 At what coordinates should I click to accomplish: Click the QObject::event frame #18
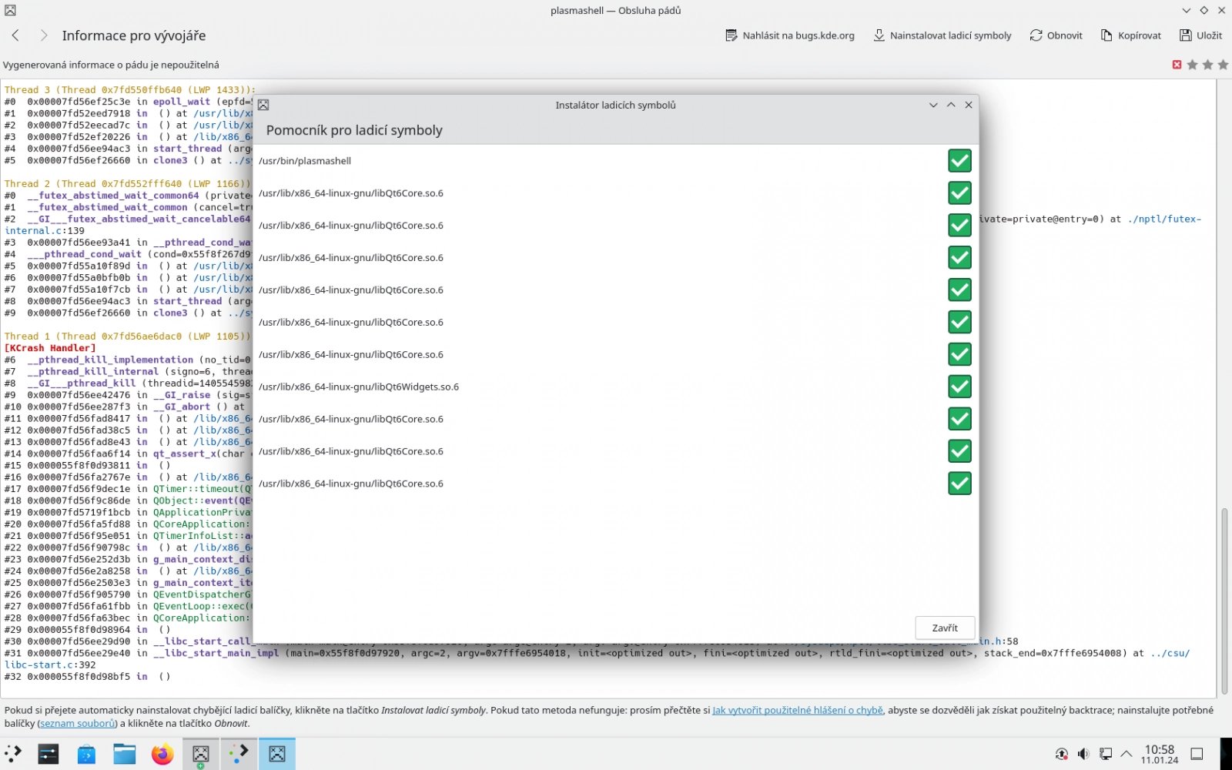click(129, 500)
